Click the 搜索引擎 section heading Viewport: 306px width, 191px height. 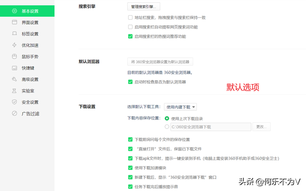point(87,6)
